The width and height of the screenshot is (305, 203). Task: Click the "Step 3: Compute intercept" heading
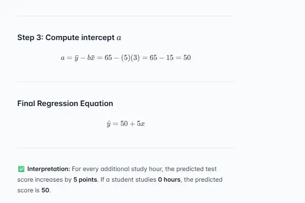(66, 38)
